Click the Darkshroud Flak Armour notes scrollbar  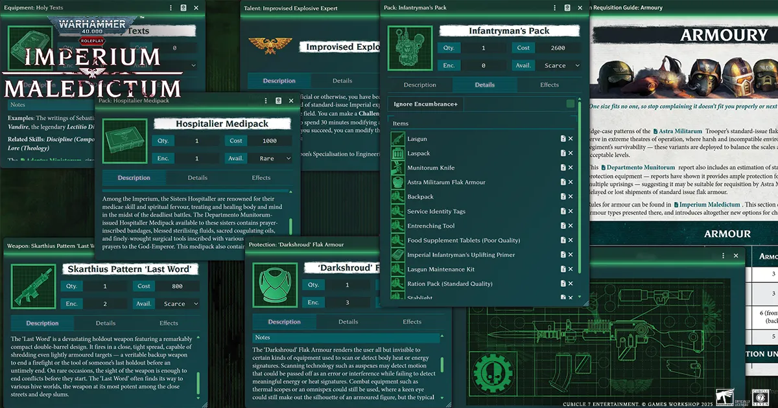pos(442,365)
